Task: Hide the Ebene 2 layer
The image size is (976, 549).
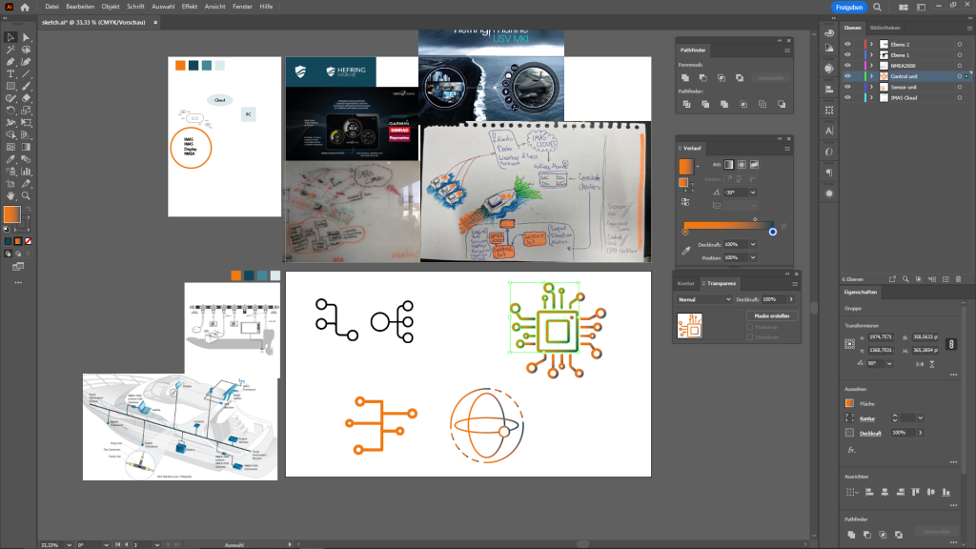Action: tap(847, 44)
